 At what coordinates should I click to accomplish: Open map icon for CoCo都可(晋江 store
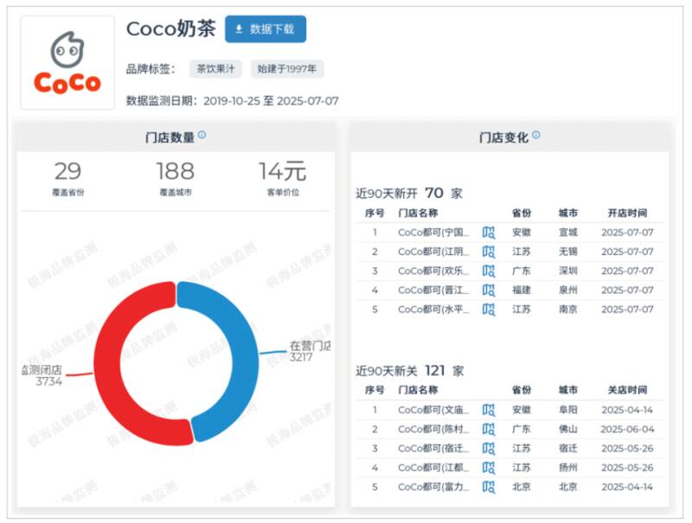489,290
